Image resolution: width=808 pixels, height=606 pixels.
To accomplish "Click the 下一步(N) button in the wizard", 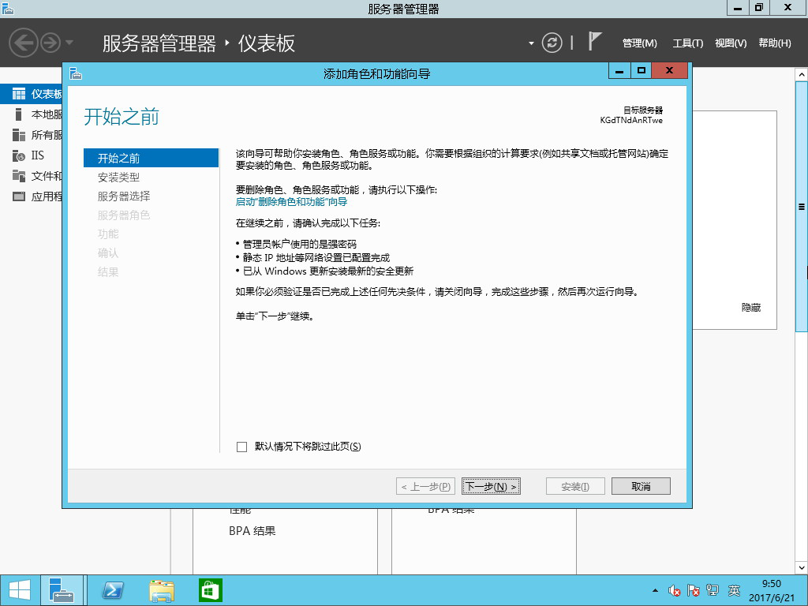I will [x=491, y=486].
